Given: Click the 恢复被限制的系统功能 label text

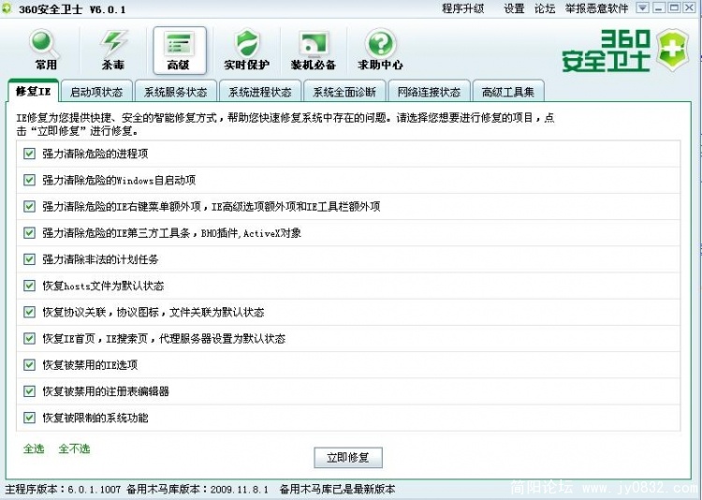Looking at the screenshot, I should (x=95, y=418).
